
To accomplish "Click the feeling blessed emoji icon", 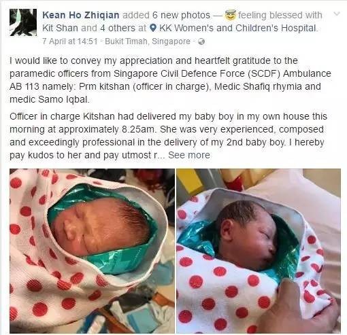I will coord(231,15).
